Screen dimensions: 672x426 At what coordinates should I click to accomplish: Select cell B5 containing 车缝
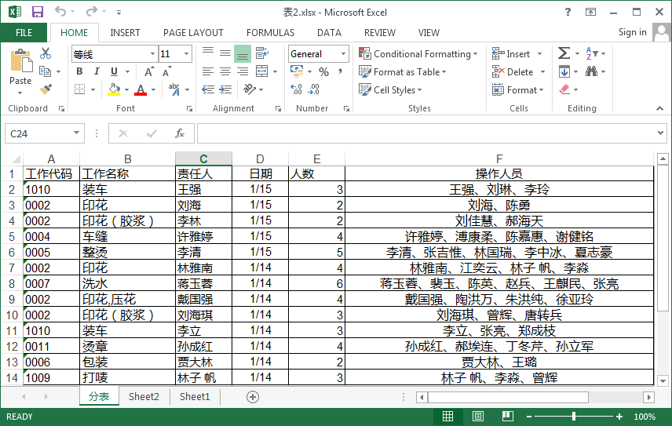click(127, 236)
